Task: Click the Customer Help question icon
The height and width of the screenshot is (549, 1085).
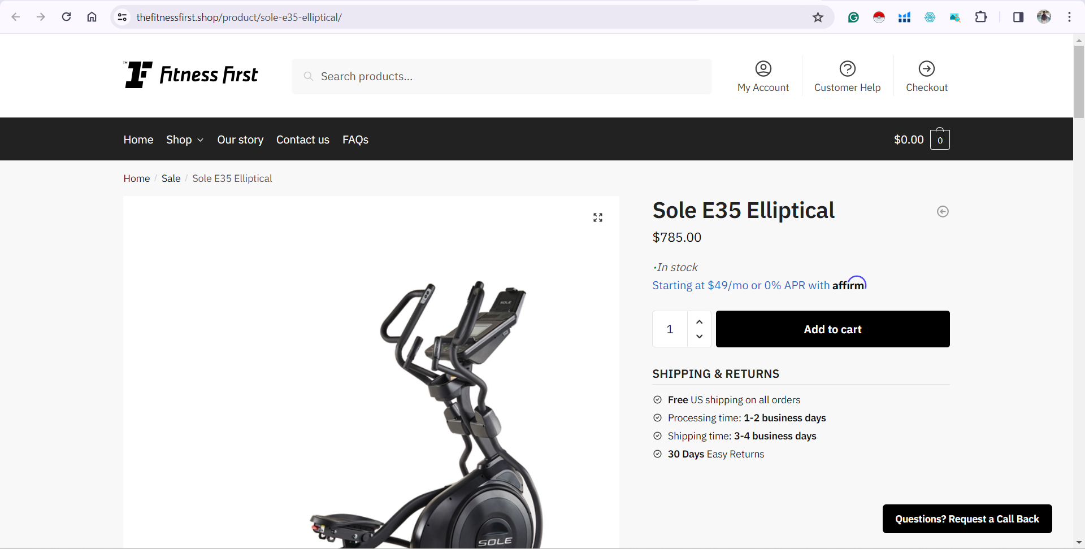Action: click(x=847, y=68)
